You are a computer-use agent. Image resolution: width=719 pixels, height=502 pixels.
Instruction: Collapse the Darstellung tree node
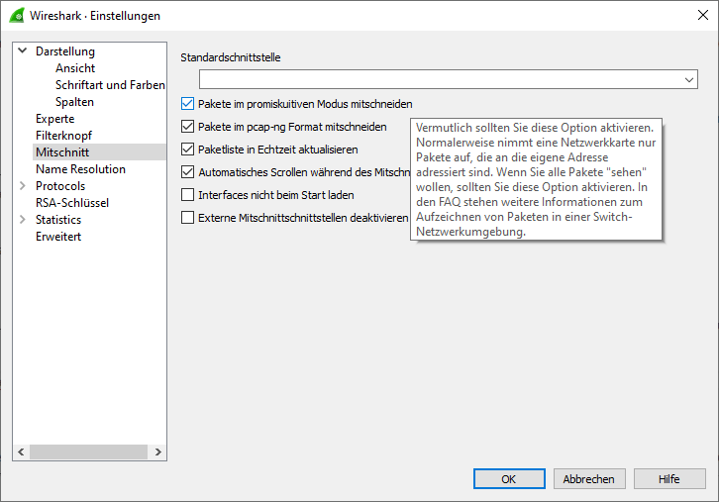coord(23,50)
